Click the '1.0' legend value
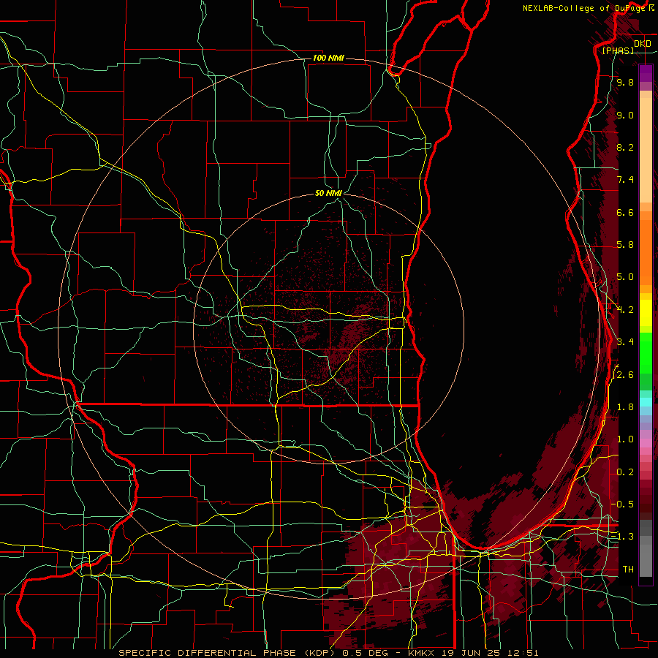 pos(625,439)
